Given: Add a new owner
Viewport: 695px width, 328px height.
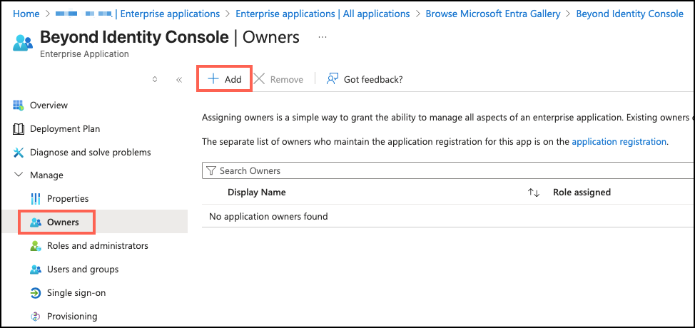Looking at the screenshot, I should pos(225,79).
